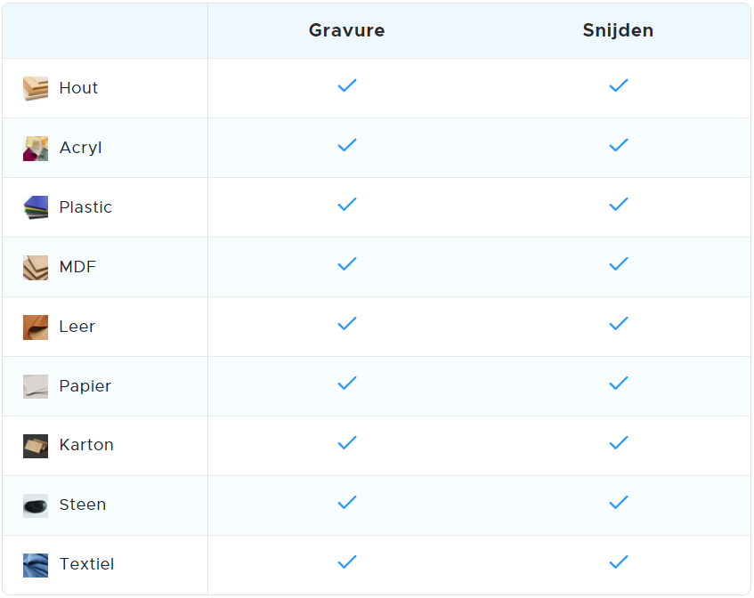Select the Acryl material thumbnail icon
Viewport: 754px width, 598px height.
[36, 148]
